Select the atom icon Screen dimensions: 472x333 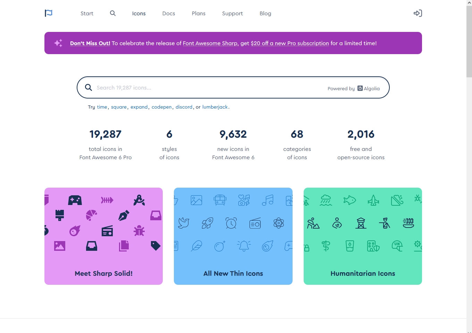(x=279, y=223)
